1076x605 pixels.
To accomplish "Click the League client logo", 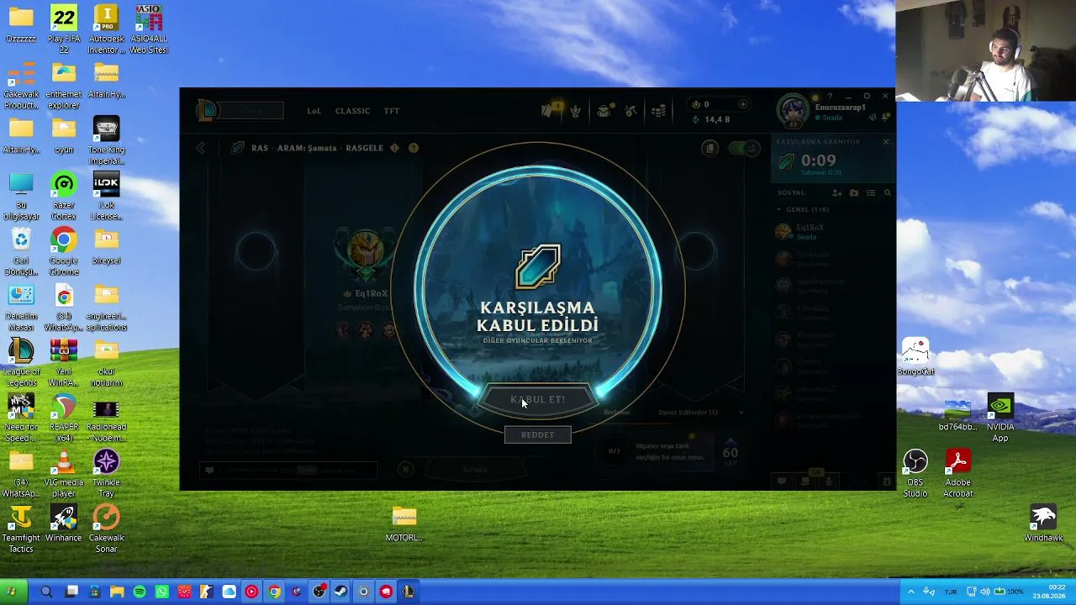I will tap(207, 110).
